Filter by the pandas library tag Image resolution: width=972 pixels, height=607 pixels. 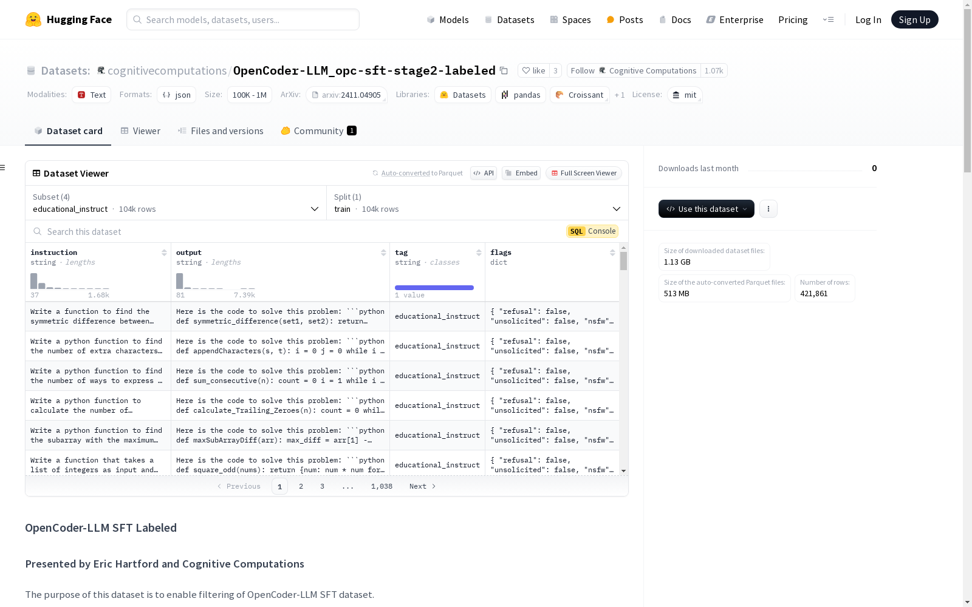(521, 95)
